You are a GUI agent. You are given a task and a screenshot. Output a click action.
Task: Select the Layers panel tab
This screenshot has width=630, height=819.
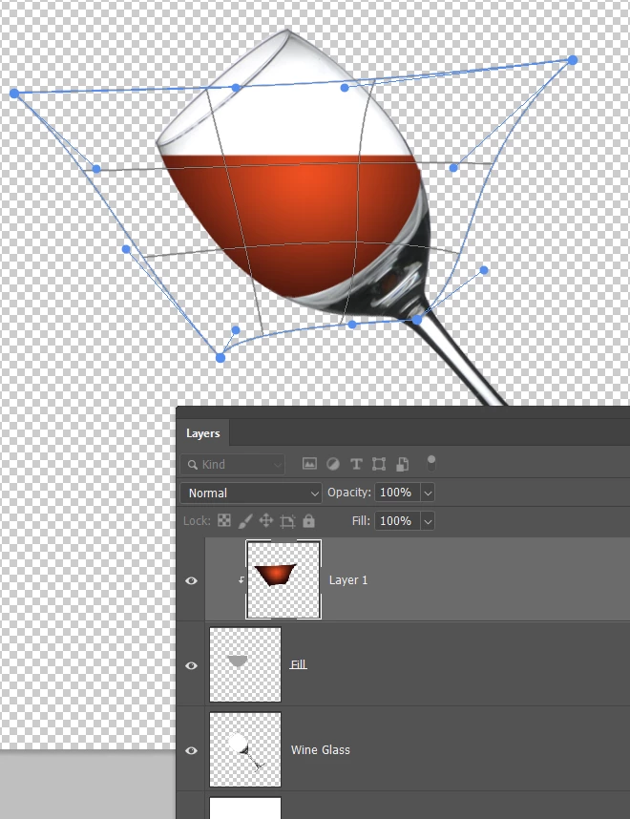[202, 433]
